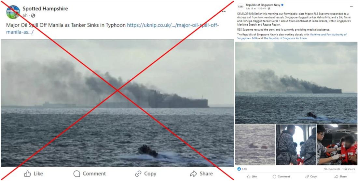Open the crew in red lifejackets photo
The width and height of the screenshot is (358, 181).
[337, 145]
